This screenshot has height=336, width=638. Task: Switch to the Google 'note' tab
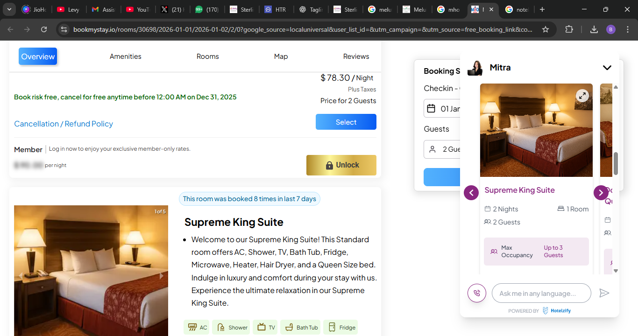pyautogui.click(x=517, y=9)
